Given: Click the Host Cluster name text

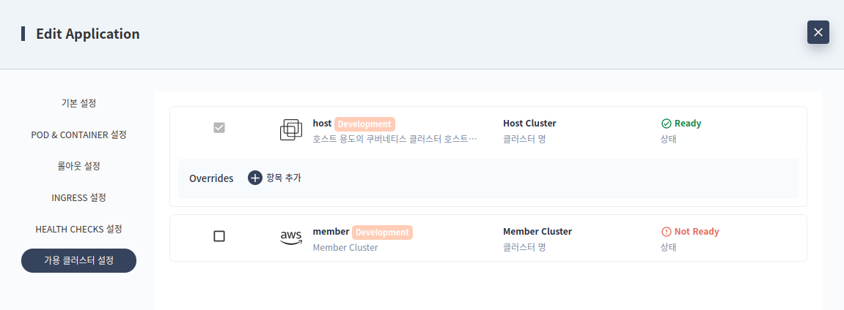Looking at the screenshot, I should [529, 124].
